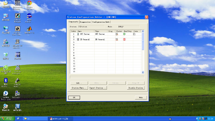This screenshot has width=215, height=121.
Task: Select the Network Neighborhood desktop icon
Action: point(6,30)
